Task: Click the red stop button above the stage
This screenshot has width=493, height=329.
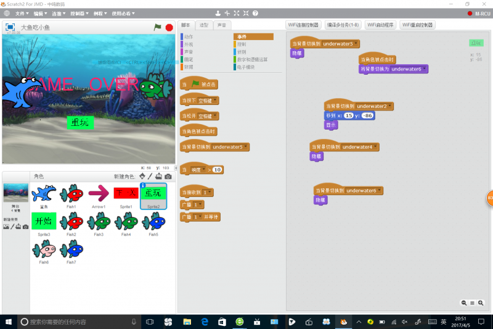Action: 169,28
